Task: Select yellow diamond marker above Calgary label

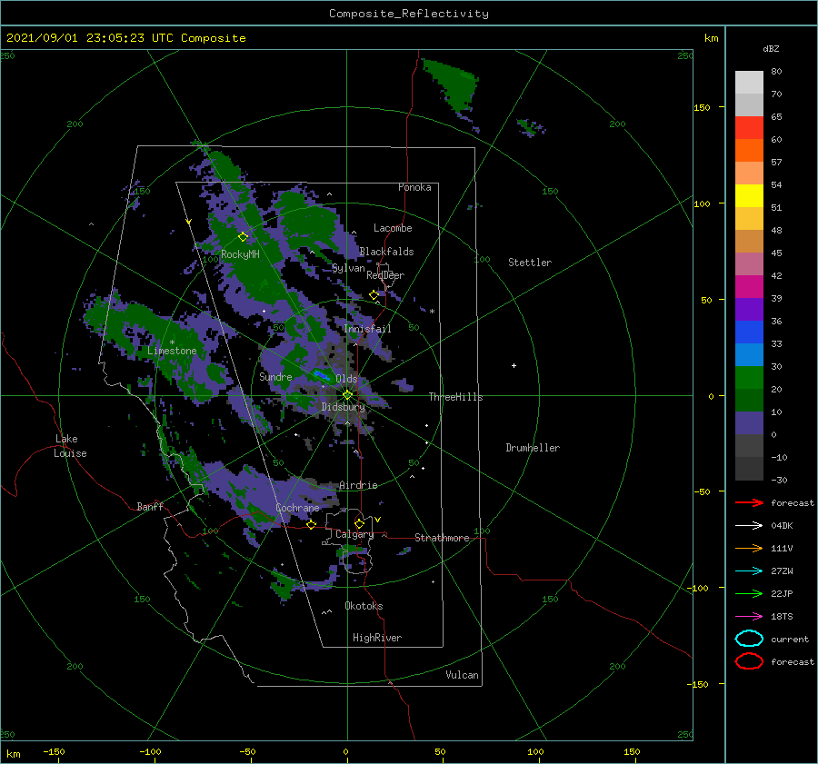Action: click(x=359, y=523)
